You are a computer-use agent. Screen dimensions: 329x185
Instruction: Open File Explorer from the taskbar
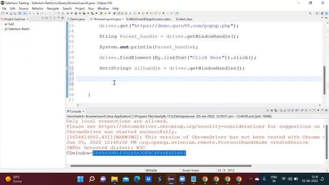pyautogui.click(x=114, y=179)
